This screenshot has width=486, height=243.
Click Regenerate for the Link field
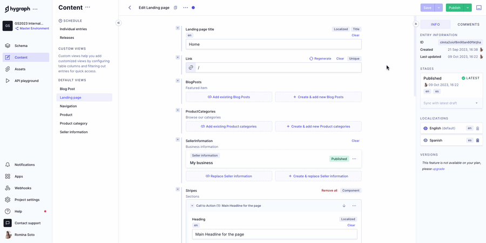coord(320,58)
